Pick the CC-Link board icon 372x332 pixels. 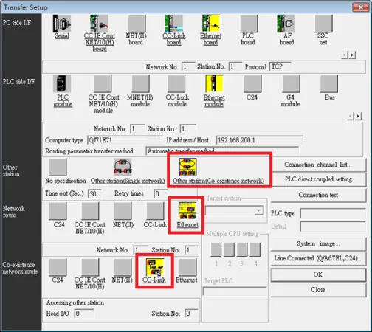coord(174,24)
